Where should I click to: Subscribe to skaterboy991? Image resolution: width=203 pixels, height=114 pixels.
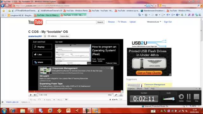click(x=64, y=36)
